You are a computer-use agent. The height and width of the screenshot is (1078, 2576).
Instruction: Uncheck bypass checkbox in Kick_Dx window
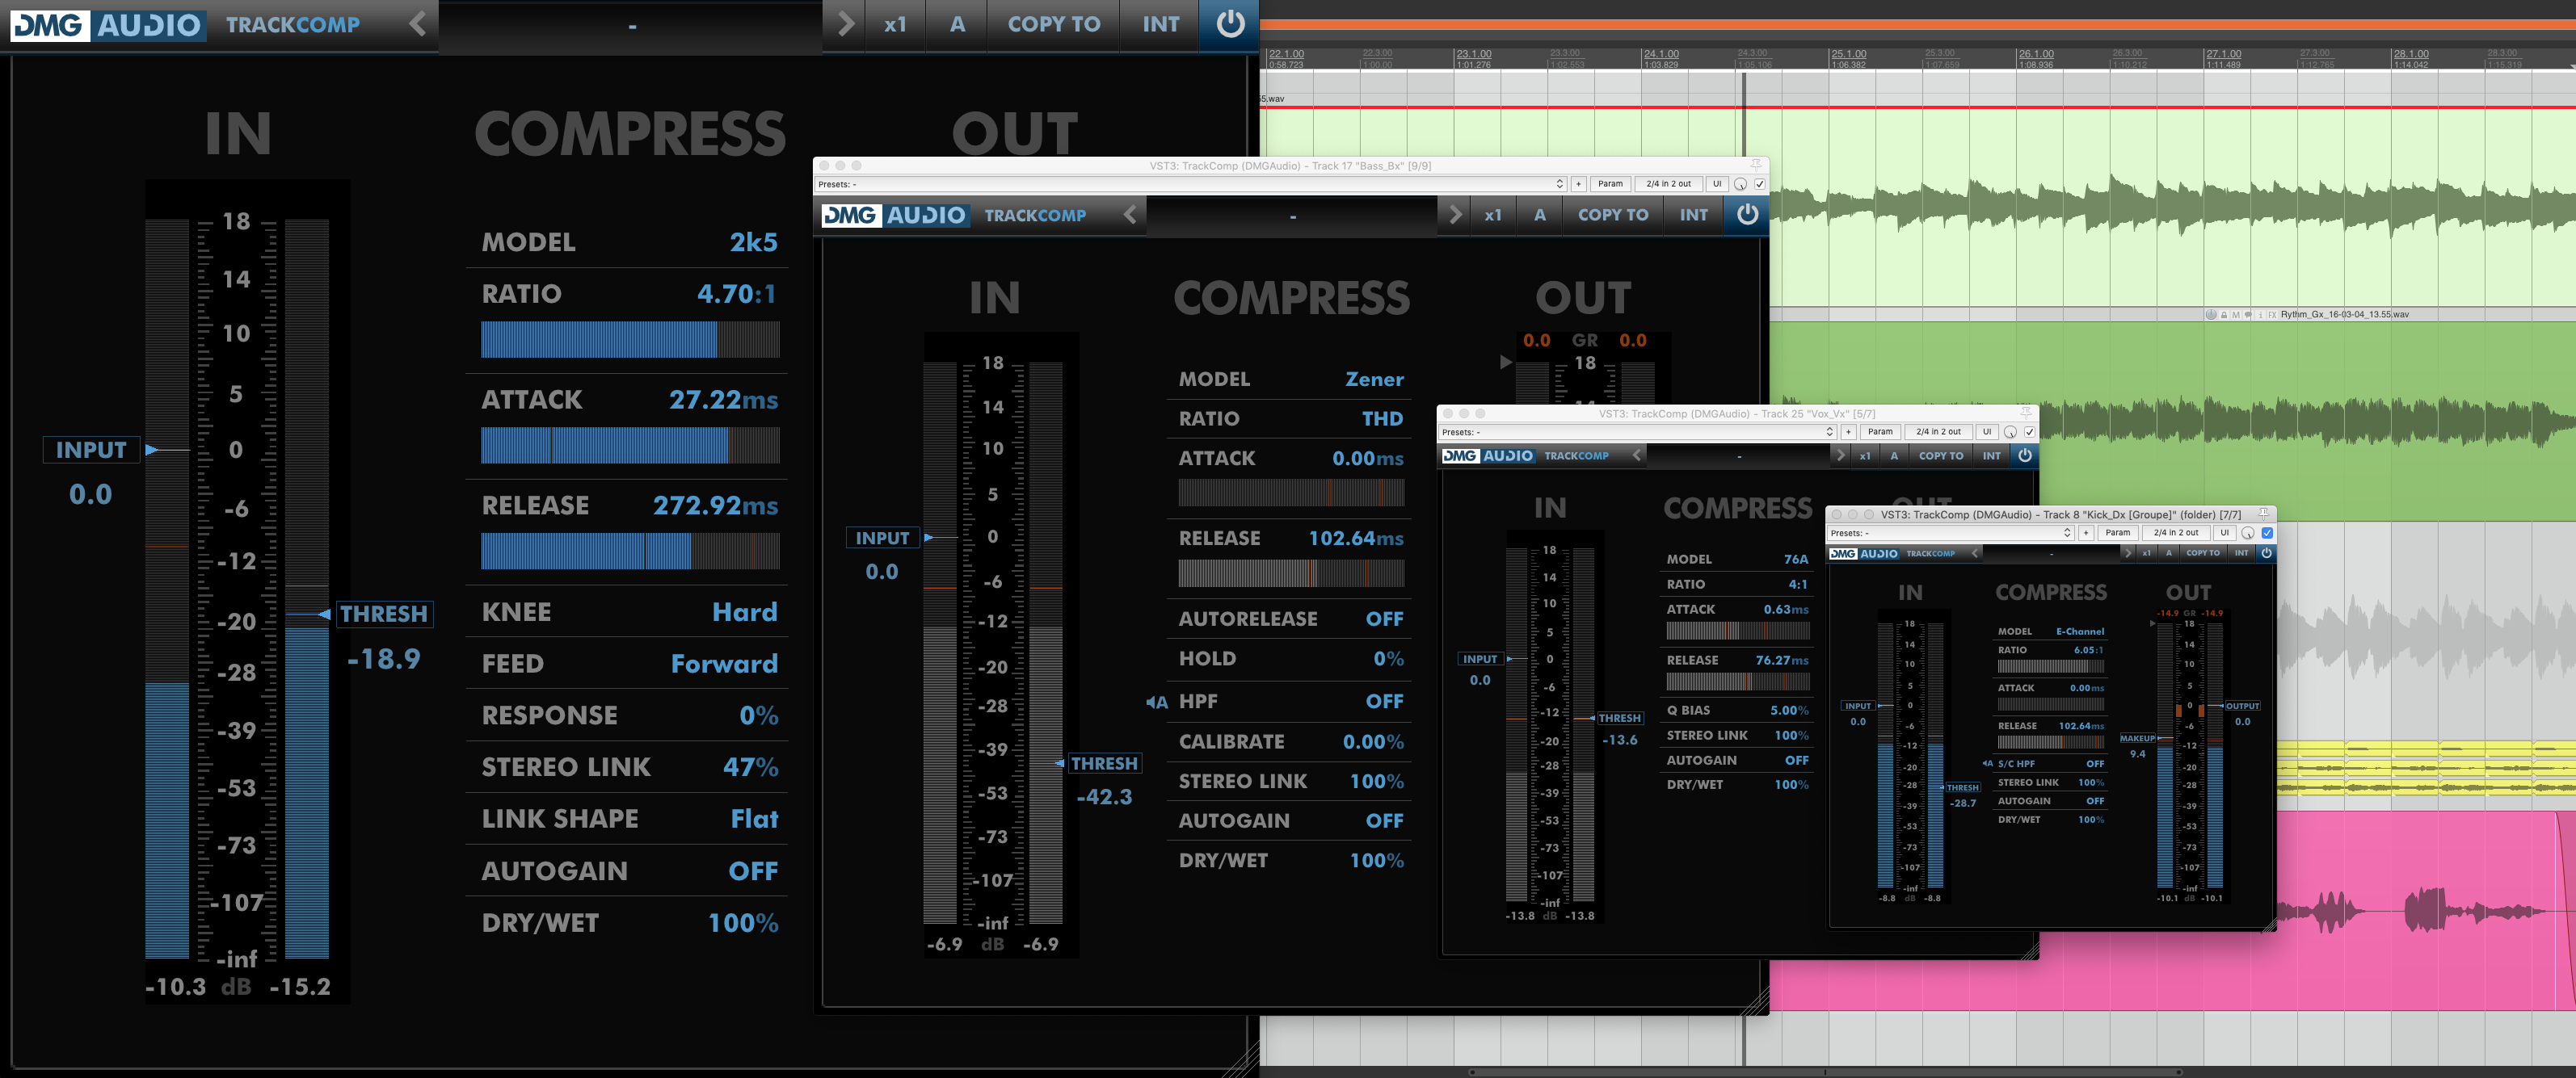pyautogui.click(x=2267, y=532)
